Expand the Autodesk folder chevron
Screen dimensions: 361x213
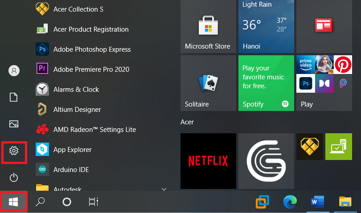[x=164, y=189]
